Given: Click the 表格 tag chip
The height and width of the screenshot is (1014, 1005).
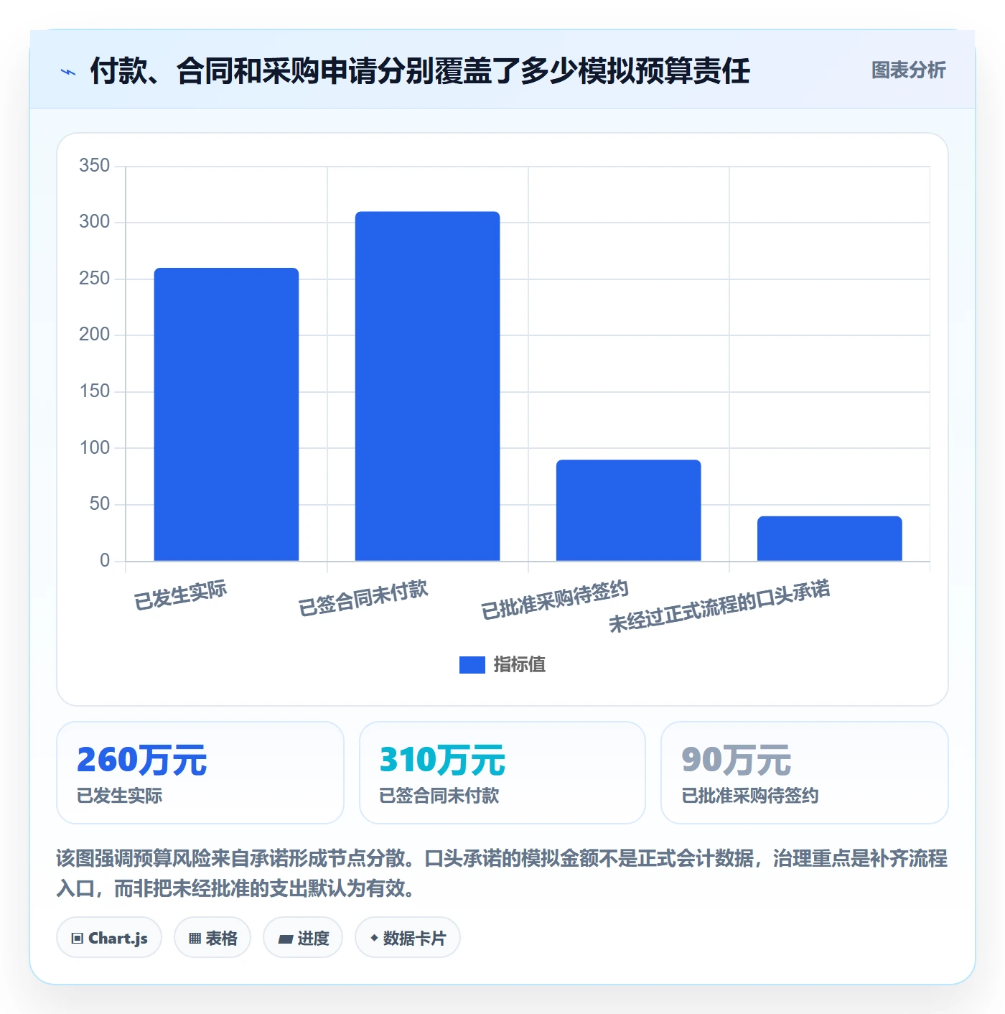Looking at the screenshot, I should [x=212, y=938].
